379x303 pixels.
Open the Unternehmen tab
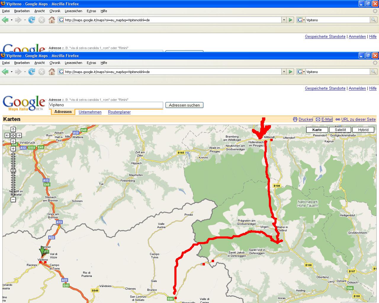[x=90, y=112]
